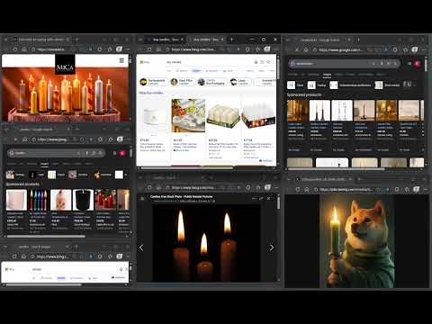Click the horizontal scrollbar of bottom-left Bing window
Image resolution: width=432 pixels, height=324 pixels.
pyautogui.click(x=43, y=284)
